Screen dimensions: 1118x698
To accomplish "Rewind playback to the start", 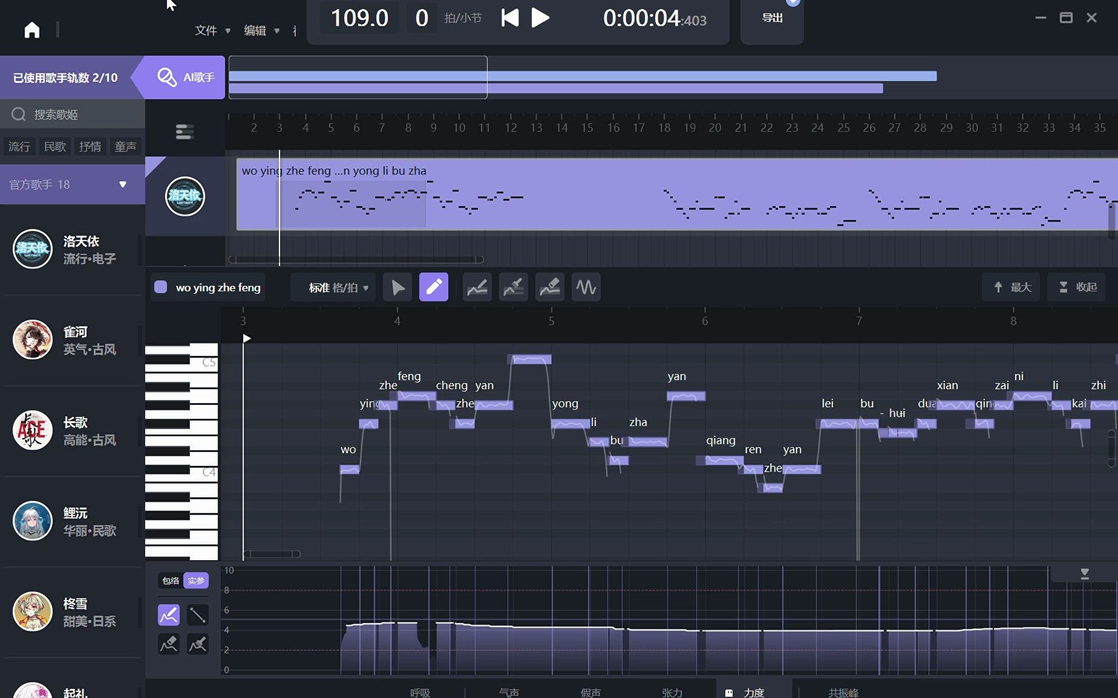I will 510,17.
